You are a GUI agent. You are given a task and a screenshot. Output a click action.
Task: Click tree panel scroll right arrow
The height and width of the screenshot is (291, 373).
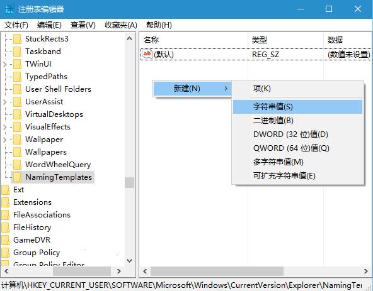[119, 271]
